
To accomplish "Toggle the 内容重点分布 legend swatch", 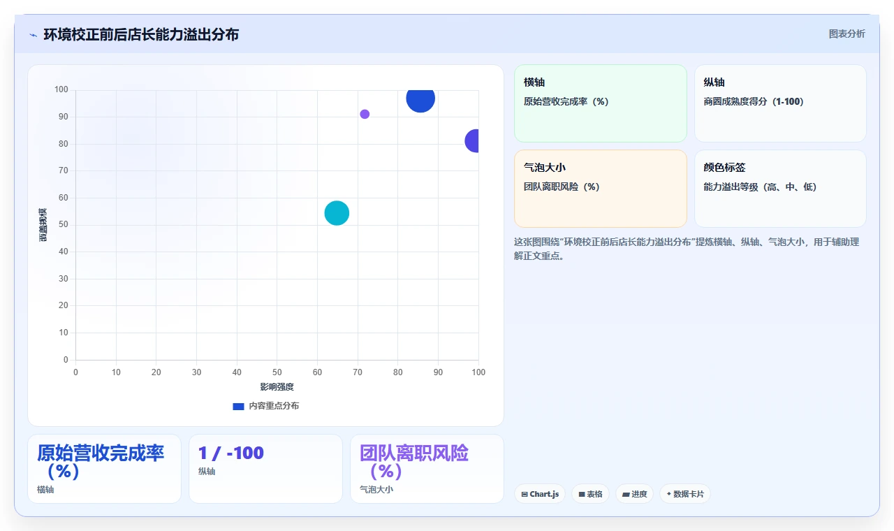I will coord(238,406).
